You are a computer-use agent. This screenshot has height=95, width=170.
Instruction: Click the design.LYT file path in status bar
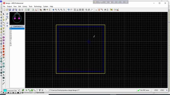(64, 90)
